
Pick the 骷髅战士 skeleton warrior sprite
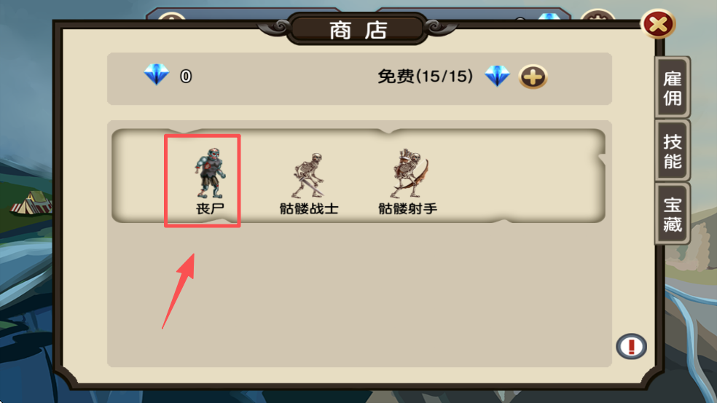tap(309, 175)
